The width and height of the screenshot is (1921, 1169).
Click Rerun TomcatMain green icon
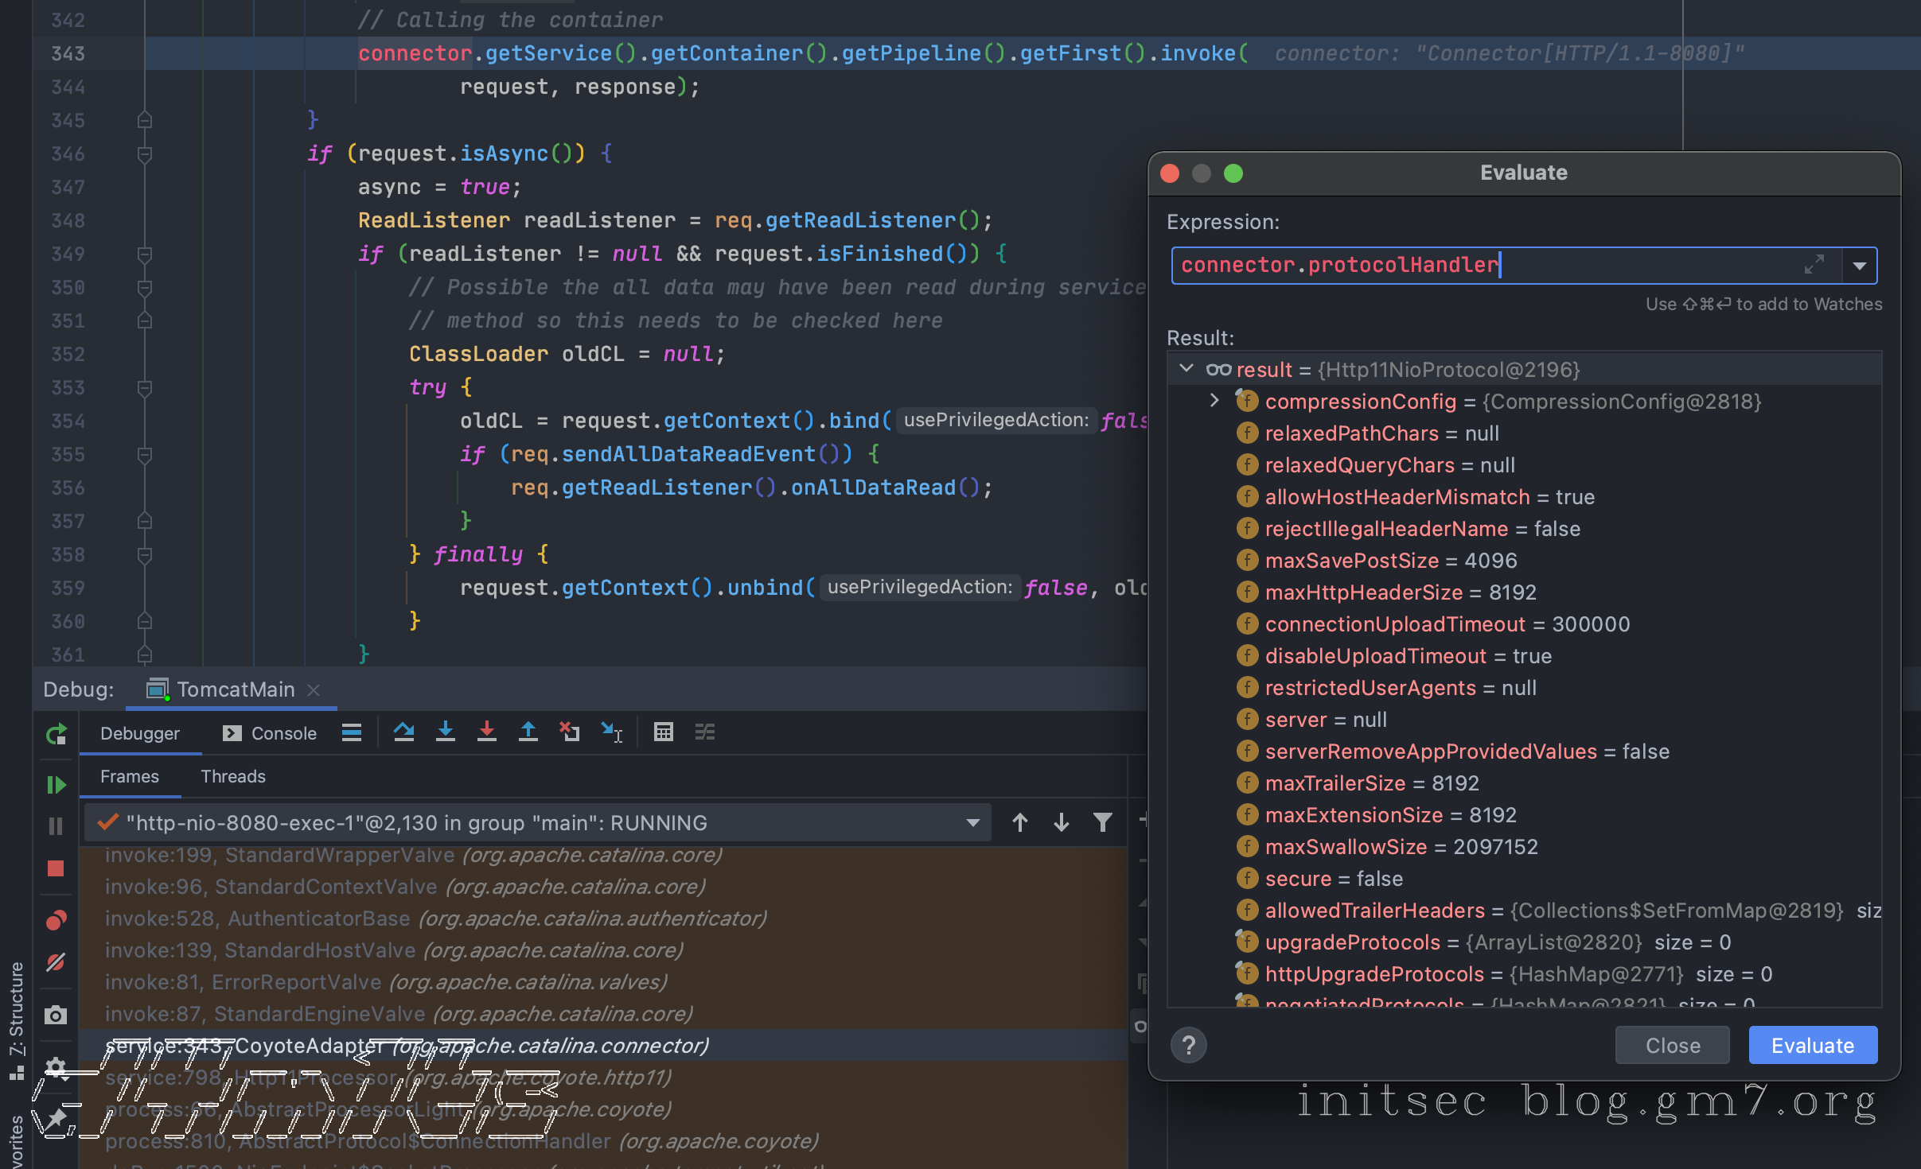click(x=56, y=735)
